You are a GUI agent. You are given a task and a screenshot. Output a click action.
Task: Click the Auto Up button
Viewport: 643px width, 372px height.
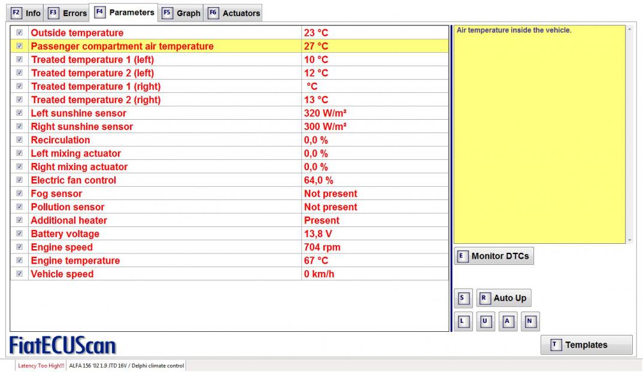click(x=504, y=298)
